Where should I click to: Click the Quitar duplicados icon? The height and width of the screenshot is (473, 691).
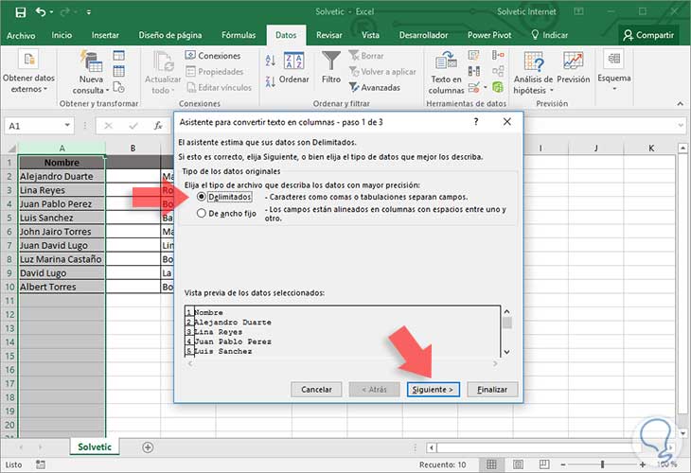coord(473,71)
